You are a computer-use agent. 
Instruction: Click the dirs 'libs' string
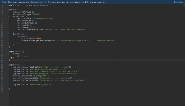tap(26, 56)
